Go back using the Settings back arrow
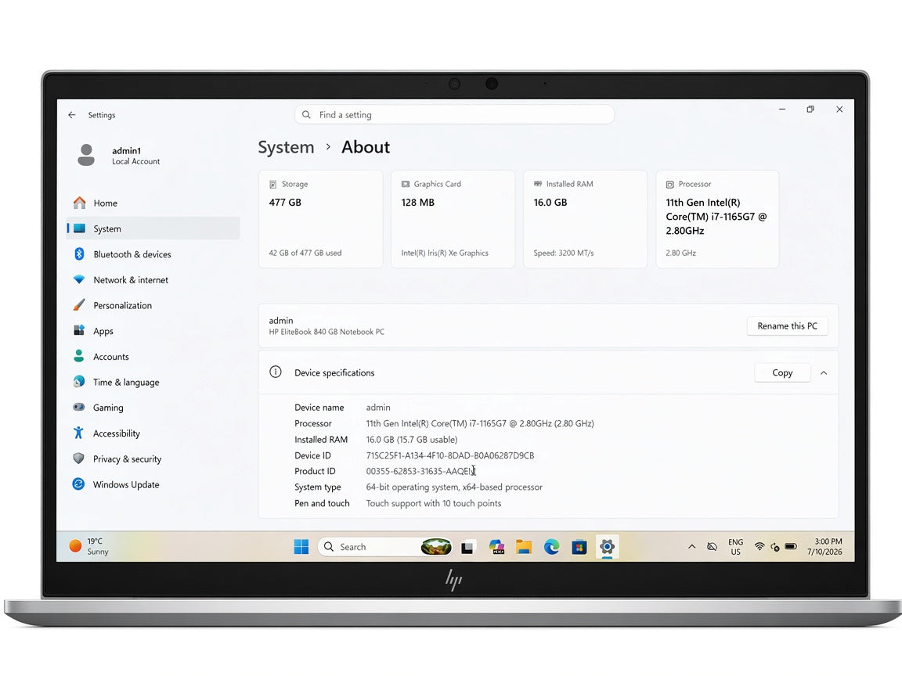 (72, 115)
